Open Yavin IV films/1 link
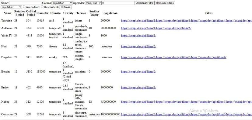The image size is (252, 120). (x=138, y=36)
